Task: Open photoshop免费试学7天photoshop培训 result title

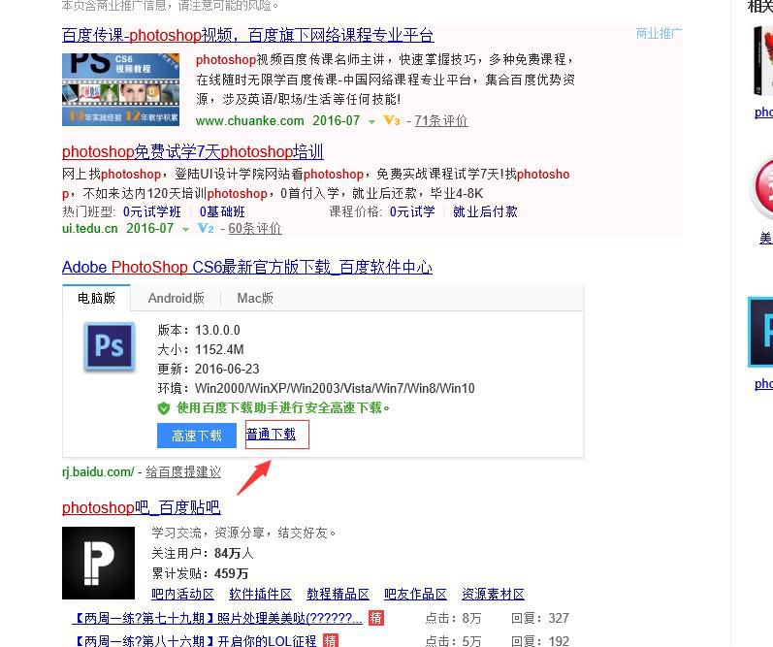Action: tap(193, 151)
